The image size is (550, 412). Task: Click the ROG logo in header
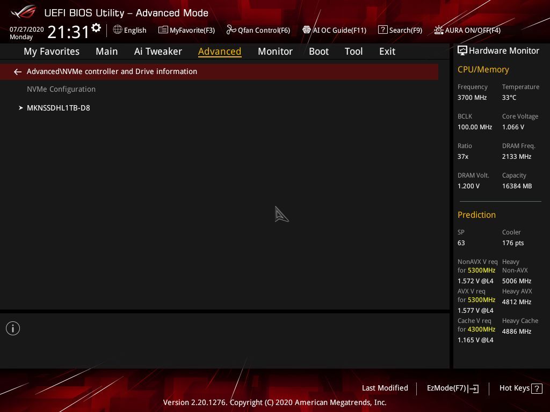click(24, 12)
